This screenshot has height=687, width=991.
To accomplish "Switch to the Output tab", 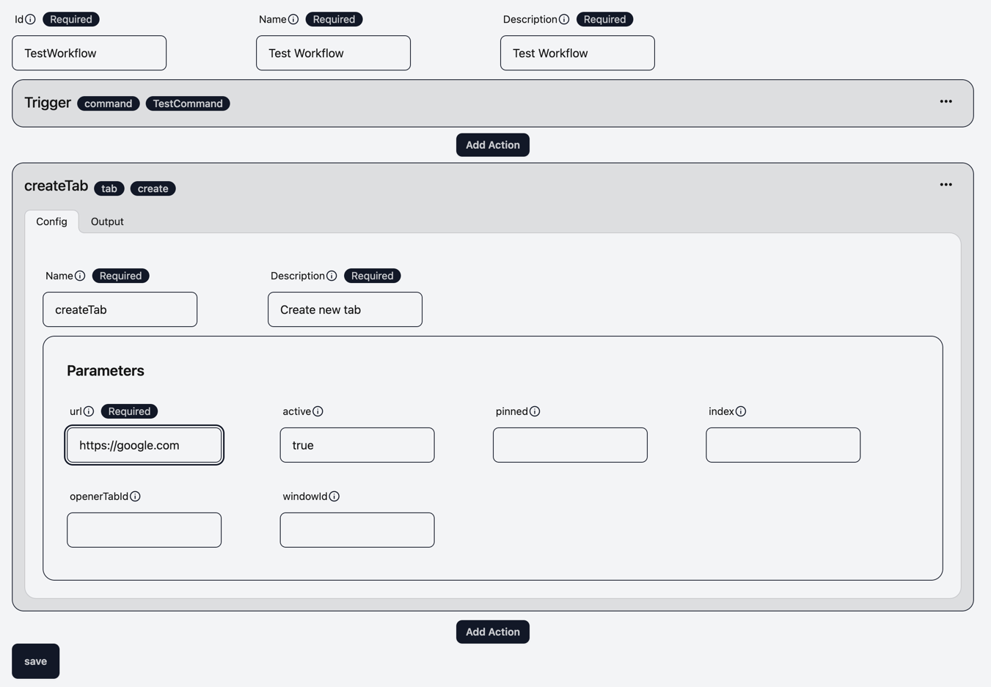I will click(107, 221).
